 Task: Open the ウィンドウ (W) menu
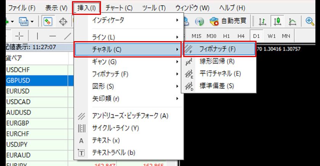[192, 8]
